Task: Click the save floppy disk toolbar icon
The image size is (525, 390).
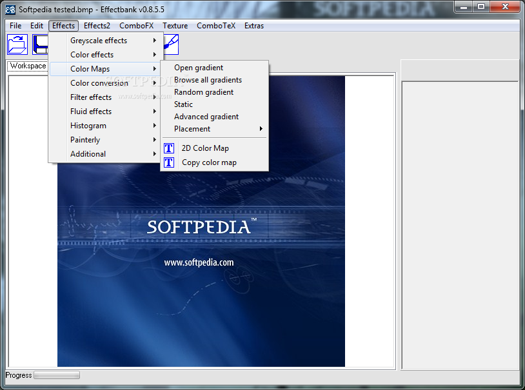Action: tap(41, 44)
